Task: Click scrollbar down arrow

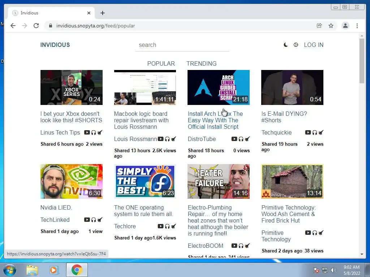Action: click(362, 254)
